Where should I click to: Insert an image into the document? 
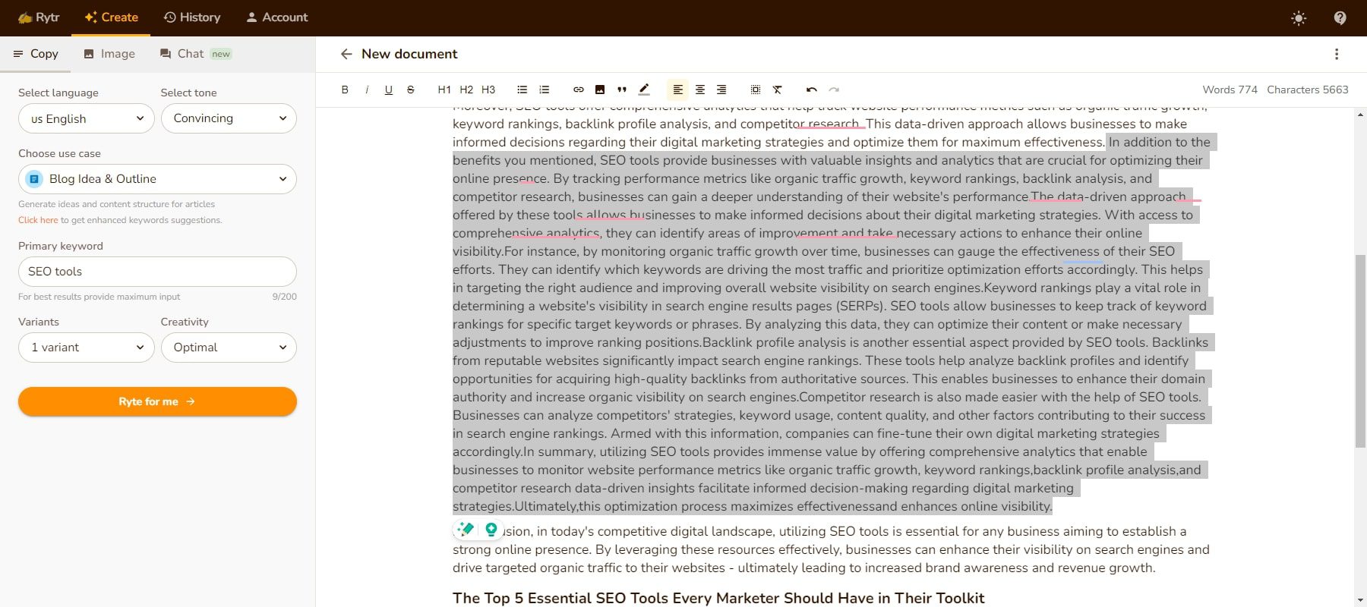pyautogui.click(x=600, y=90)
